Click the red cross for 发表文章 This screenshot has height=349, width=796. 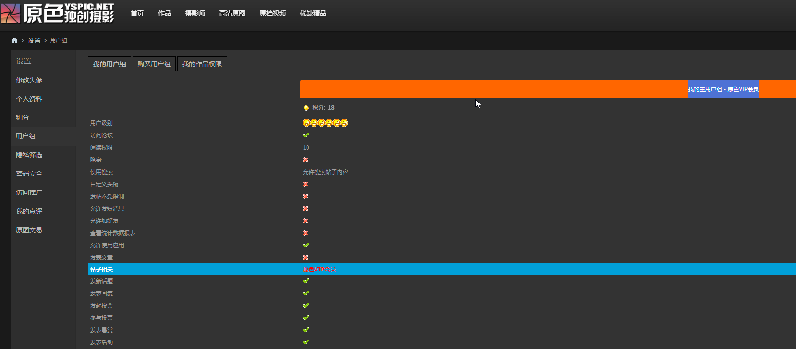pos(306,258)
